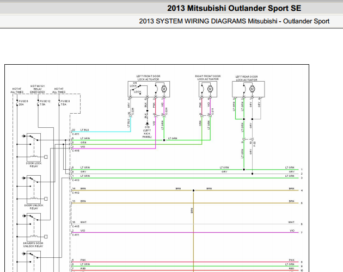
Task: Click the 'FUSE 8 7.5A' label
Action: [65, 103]
